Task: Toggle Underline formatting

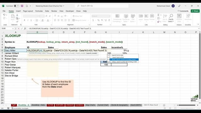Action: point(31,20)
